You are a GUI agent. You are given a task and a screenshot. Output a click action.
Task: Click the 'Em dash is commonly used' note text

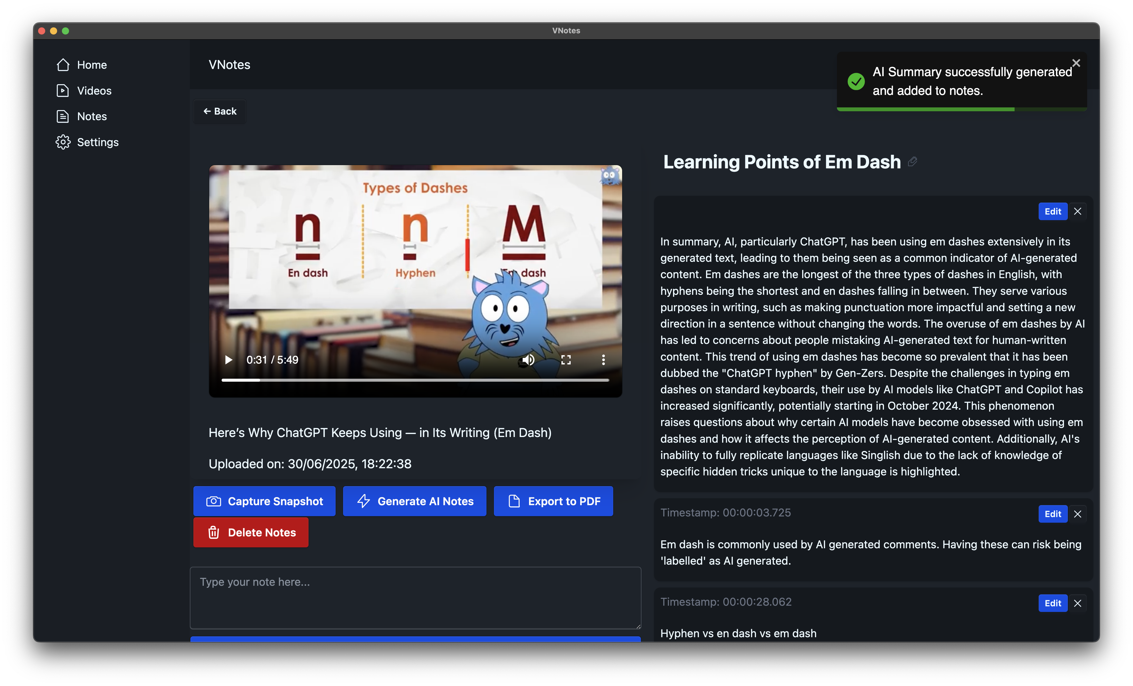871,553
